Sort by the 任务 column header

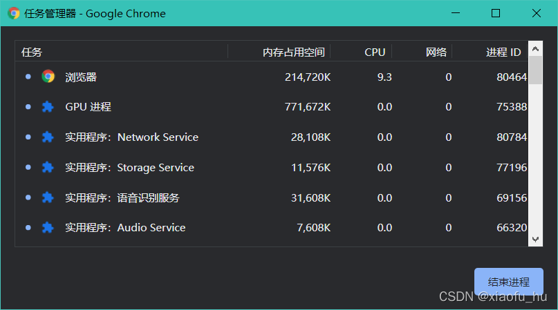point(32,52)
